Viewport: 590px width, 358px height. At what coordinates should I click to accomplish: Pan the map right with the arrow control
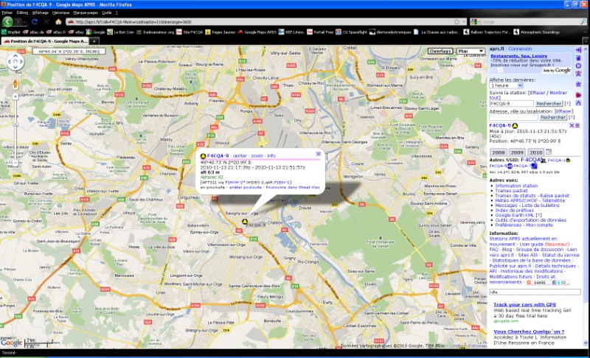tap(21, 62)
